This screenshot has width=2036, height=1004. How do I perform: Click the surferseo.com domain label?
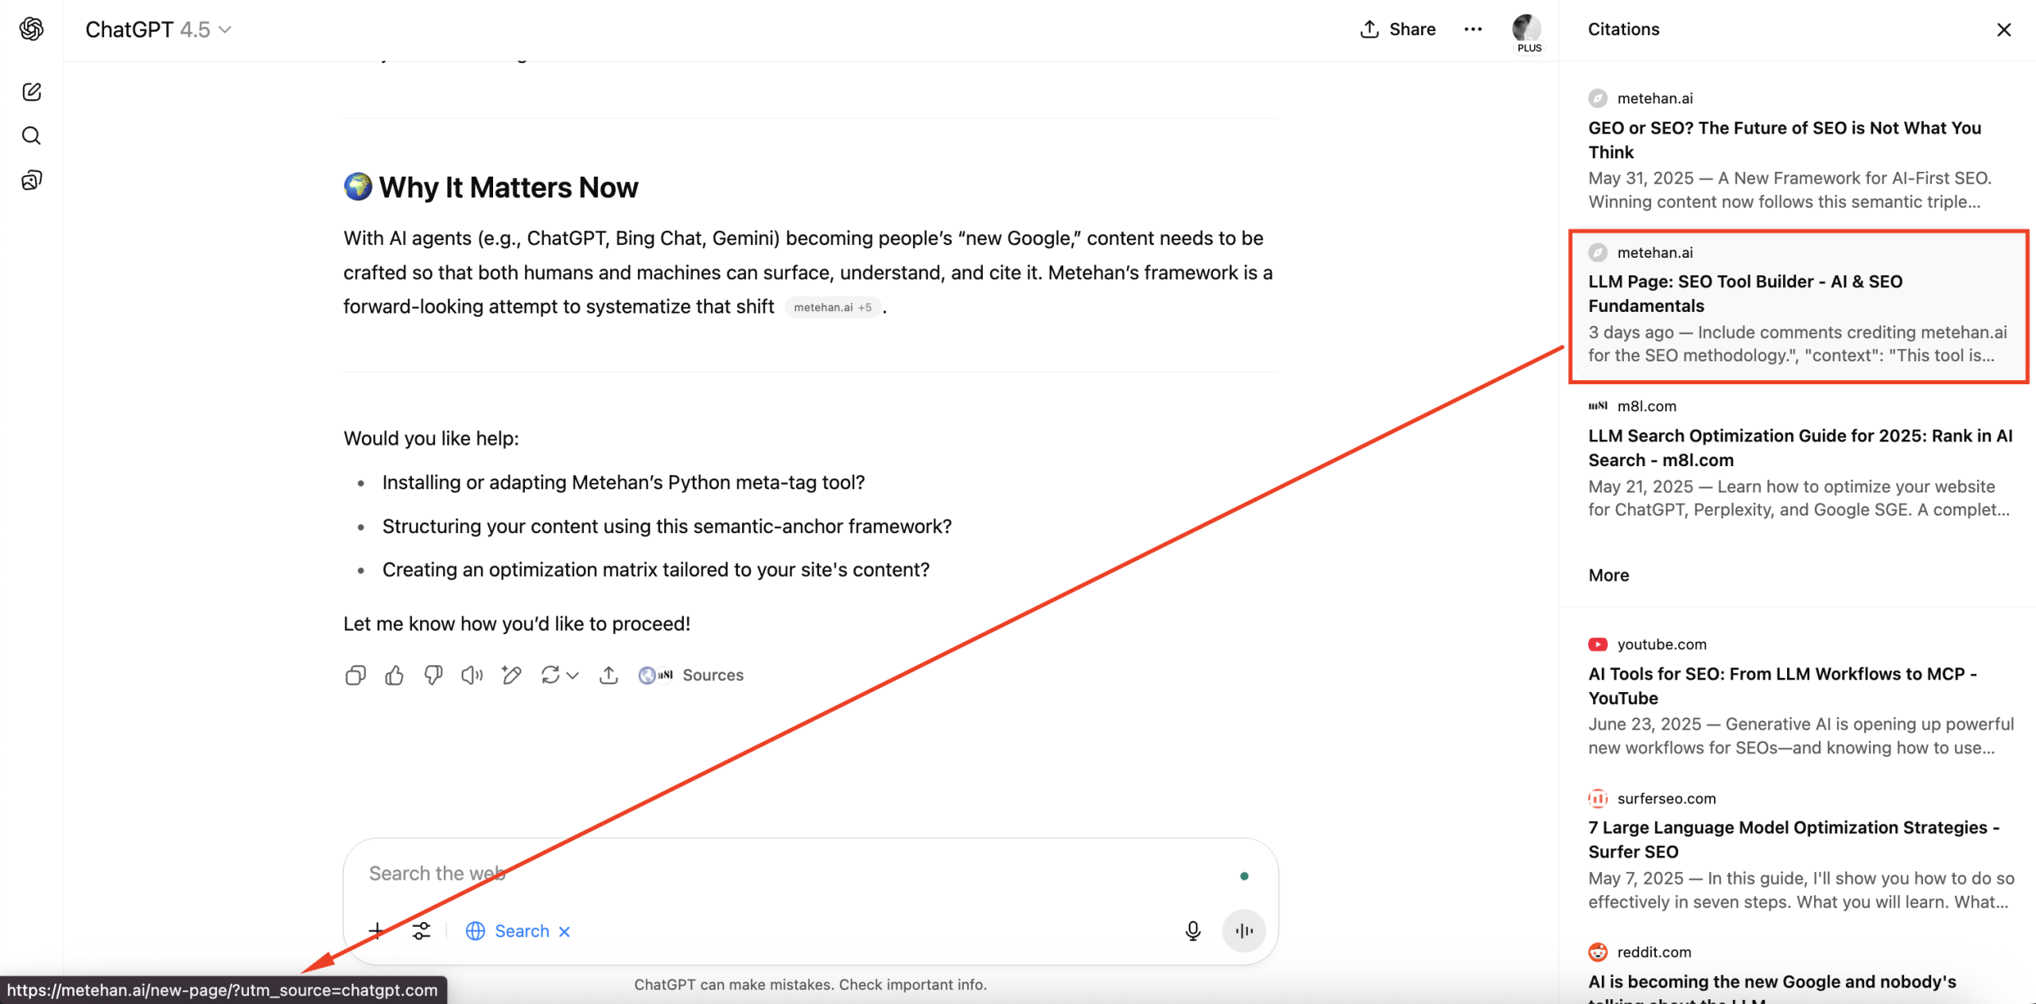[x=1666, y=798]
